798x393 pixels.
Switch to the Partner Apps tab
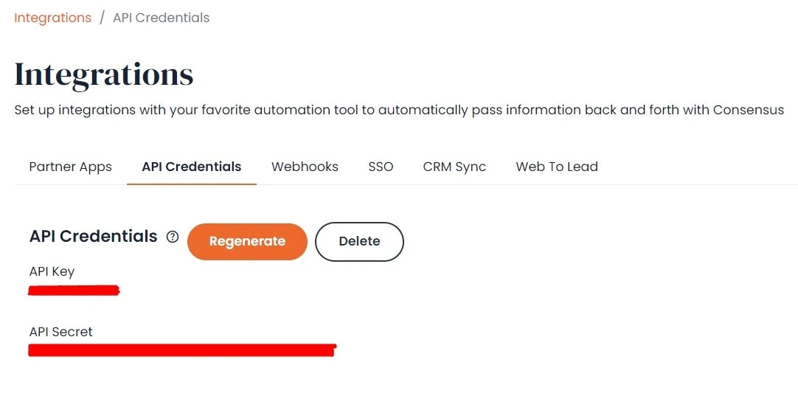(71, 167)
